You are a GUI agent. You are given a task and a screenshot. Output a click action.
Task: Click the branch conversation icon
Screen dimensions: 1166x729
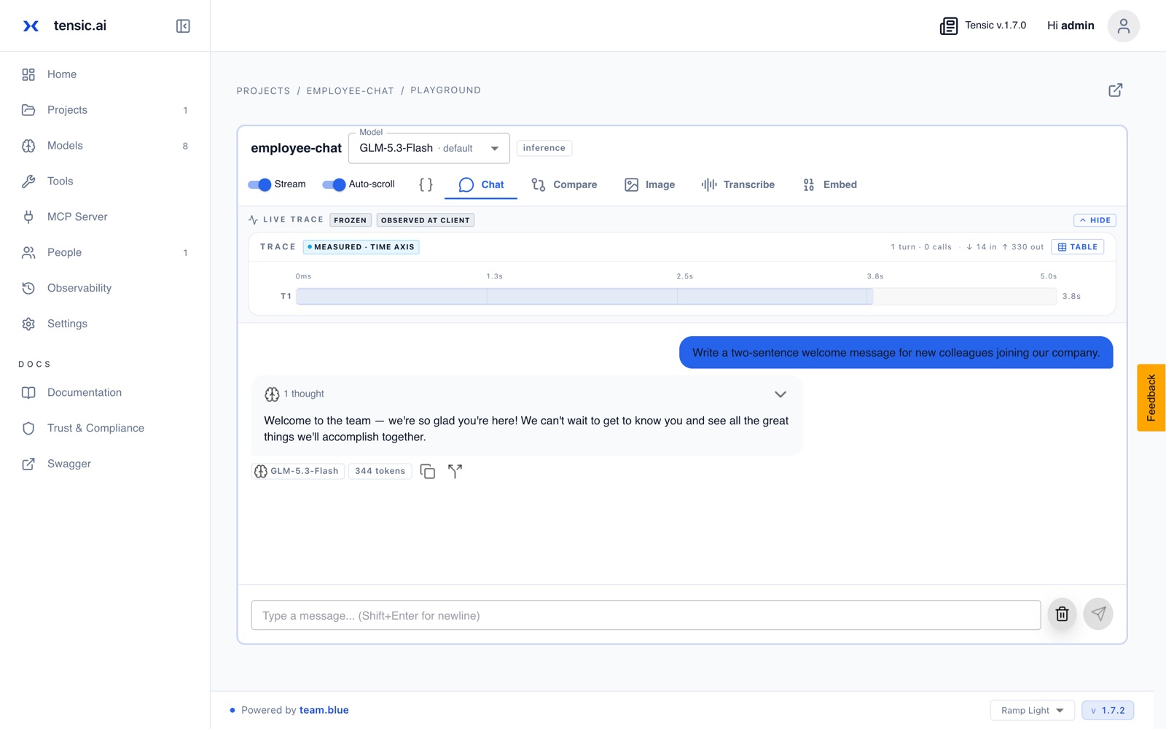[x=455, y=472]
